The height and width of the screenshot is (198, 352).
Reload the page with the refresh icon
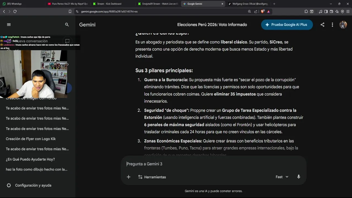click(15, 11)
